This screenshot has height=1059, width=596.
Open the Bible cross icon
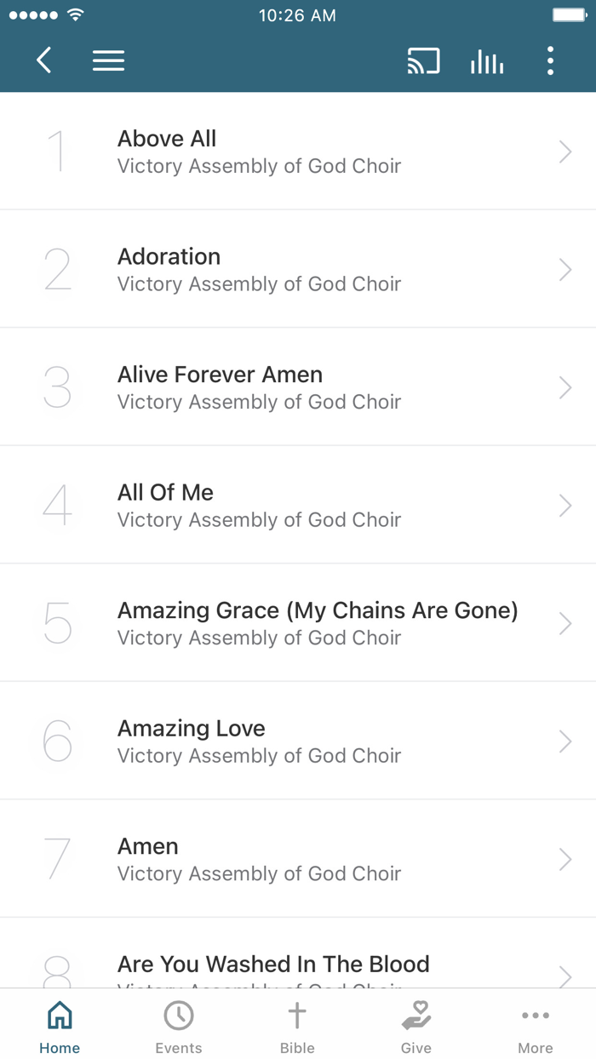[x=297, y=1015]
